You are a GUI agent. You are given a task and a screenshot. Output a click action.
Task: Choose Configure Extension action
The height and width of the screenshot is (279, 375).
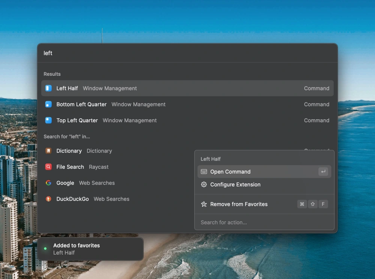264,184
